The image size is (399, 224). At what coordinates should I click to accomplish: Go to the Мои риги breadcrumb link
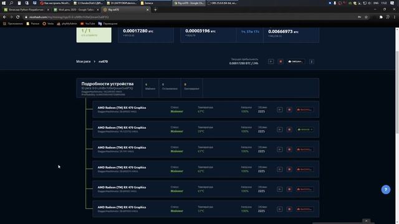83,62
